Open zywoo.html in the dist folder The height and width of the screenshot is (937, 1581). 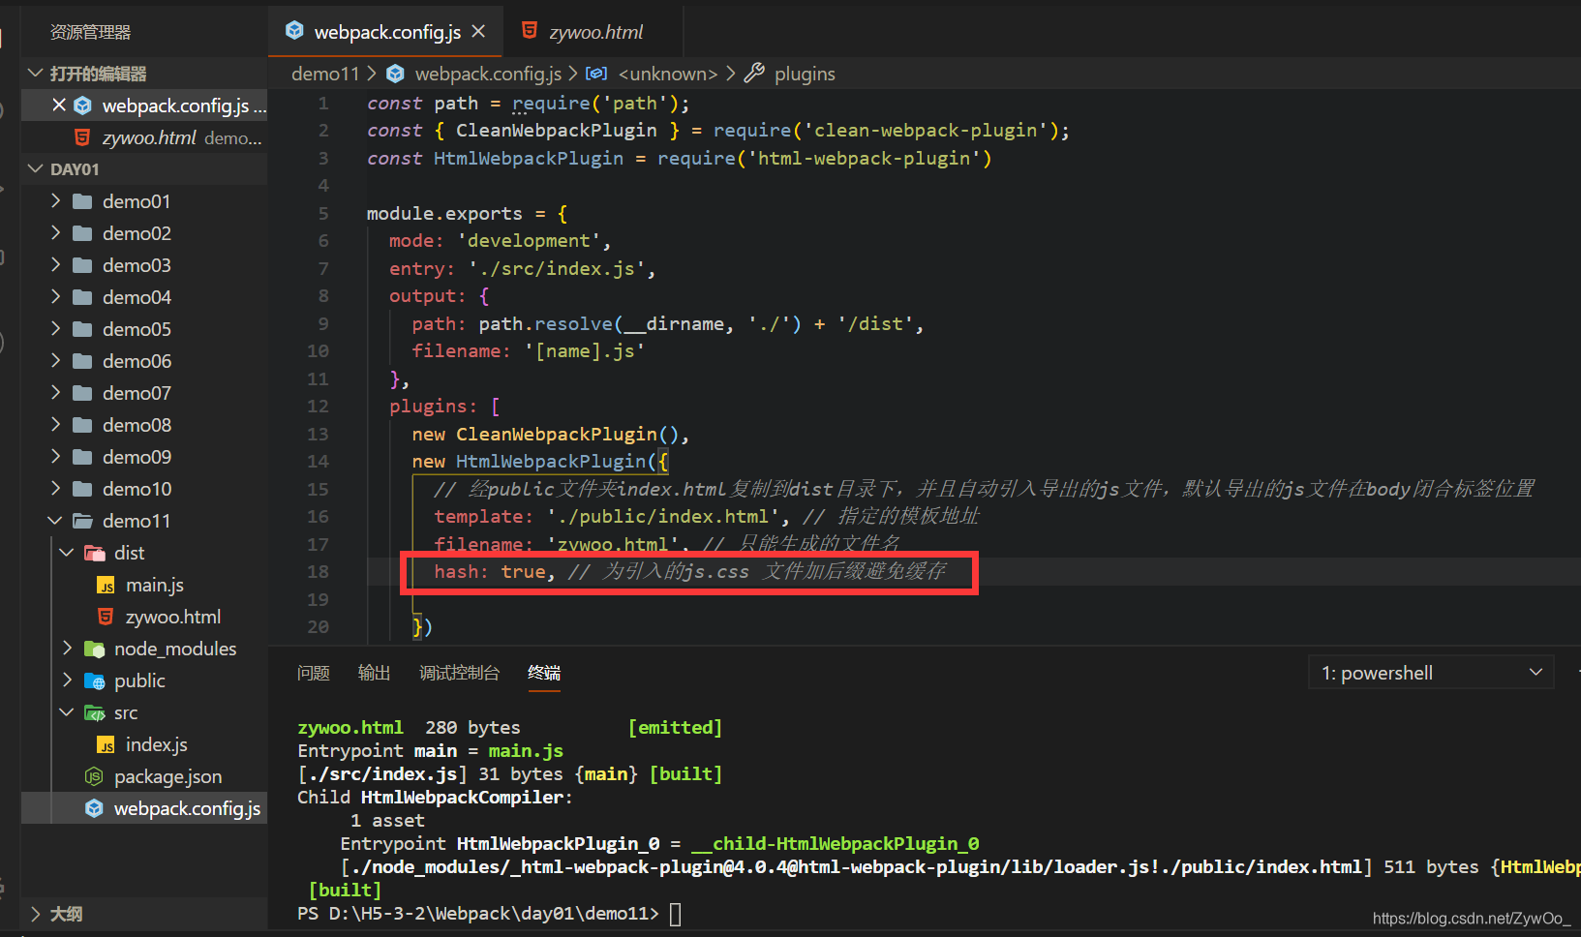click(172, 617)
